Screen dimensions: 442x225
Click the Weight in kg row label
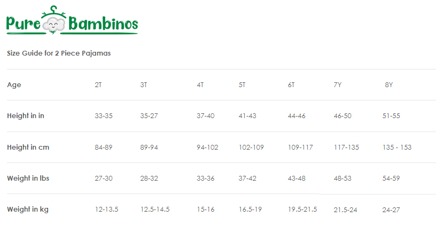28,210
